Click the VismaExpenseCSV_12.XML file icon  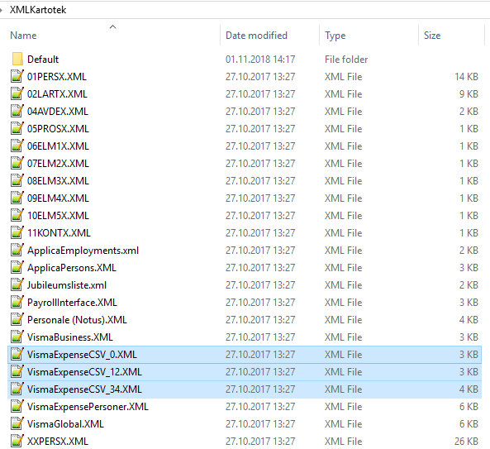point(17,371)
